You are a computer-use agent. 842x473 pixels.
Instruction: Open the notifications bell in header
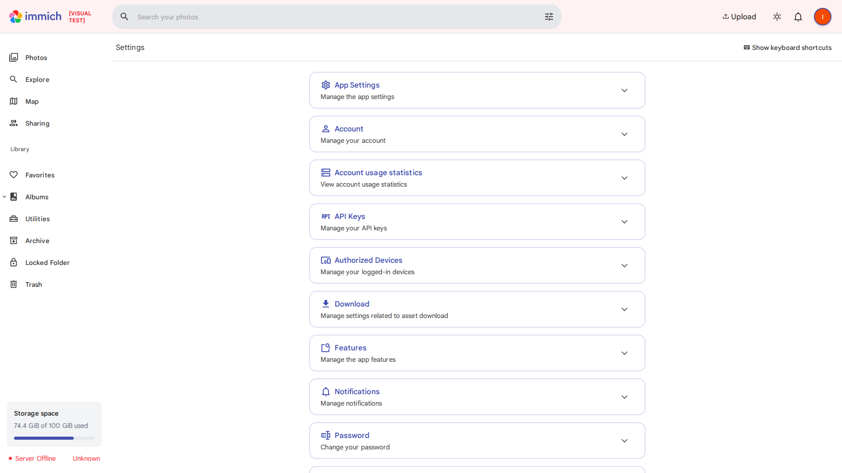pos(798,17)
